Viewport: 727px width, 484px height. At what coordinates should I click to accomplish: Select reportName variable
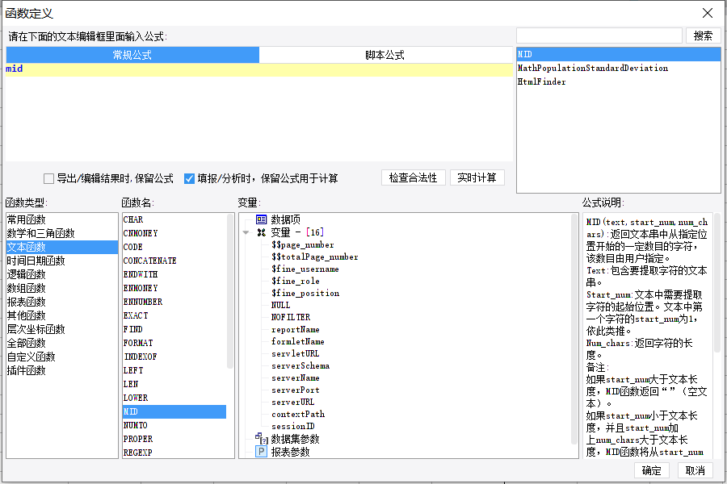(296, 330)
